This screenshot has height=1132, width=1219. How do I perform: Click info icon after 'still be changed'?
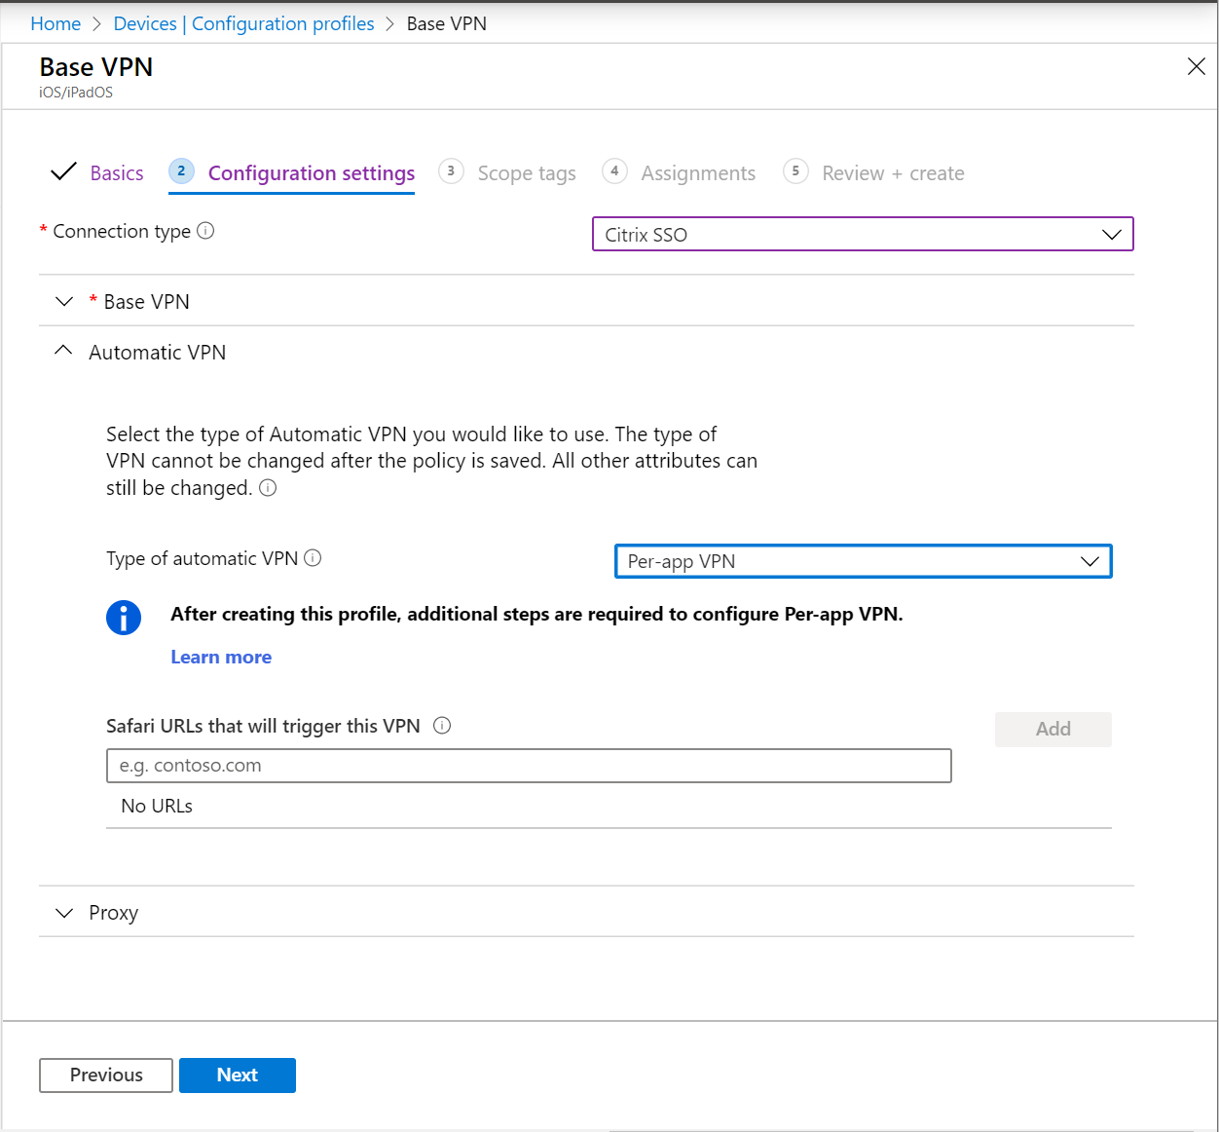(268, 488)
